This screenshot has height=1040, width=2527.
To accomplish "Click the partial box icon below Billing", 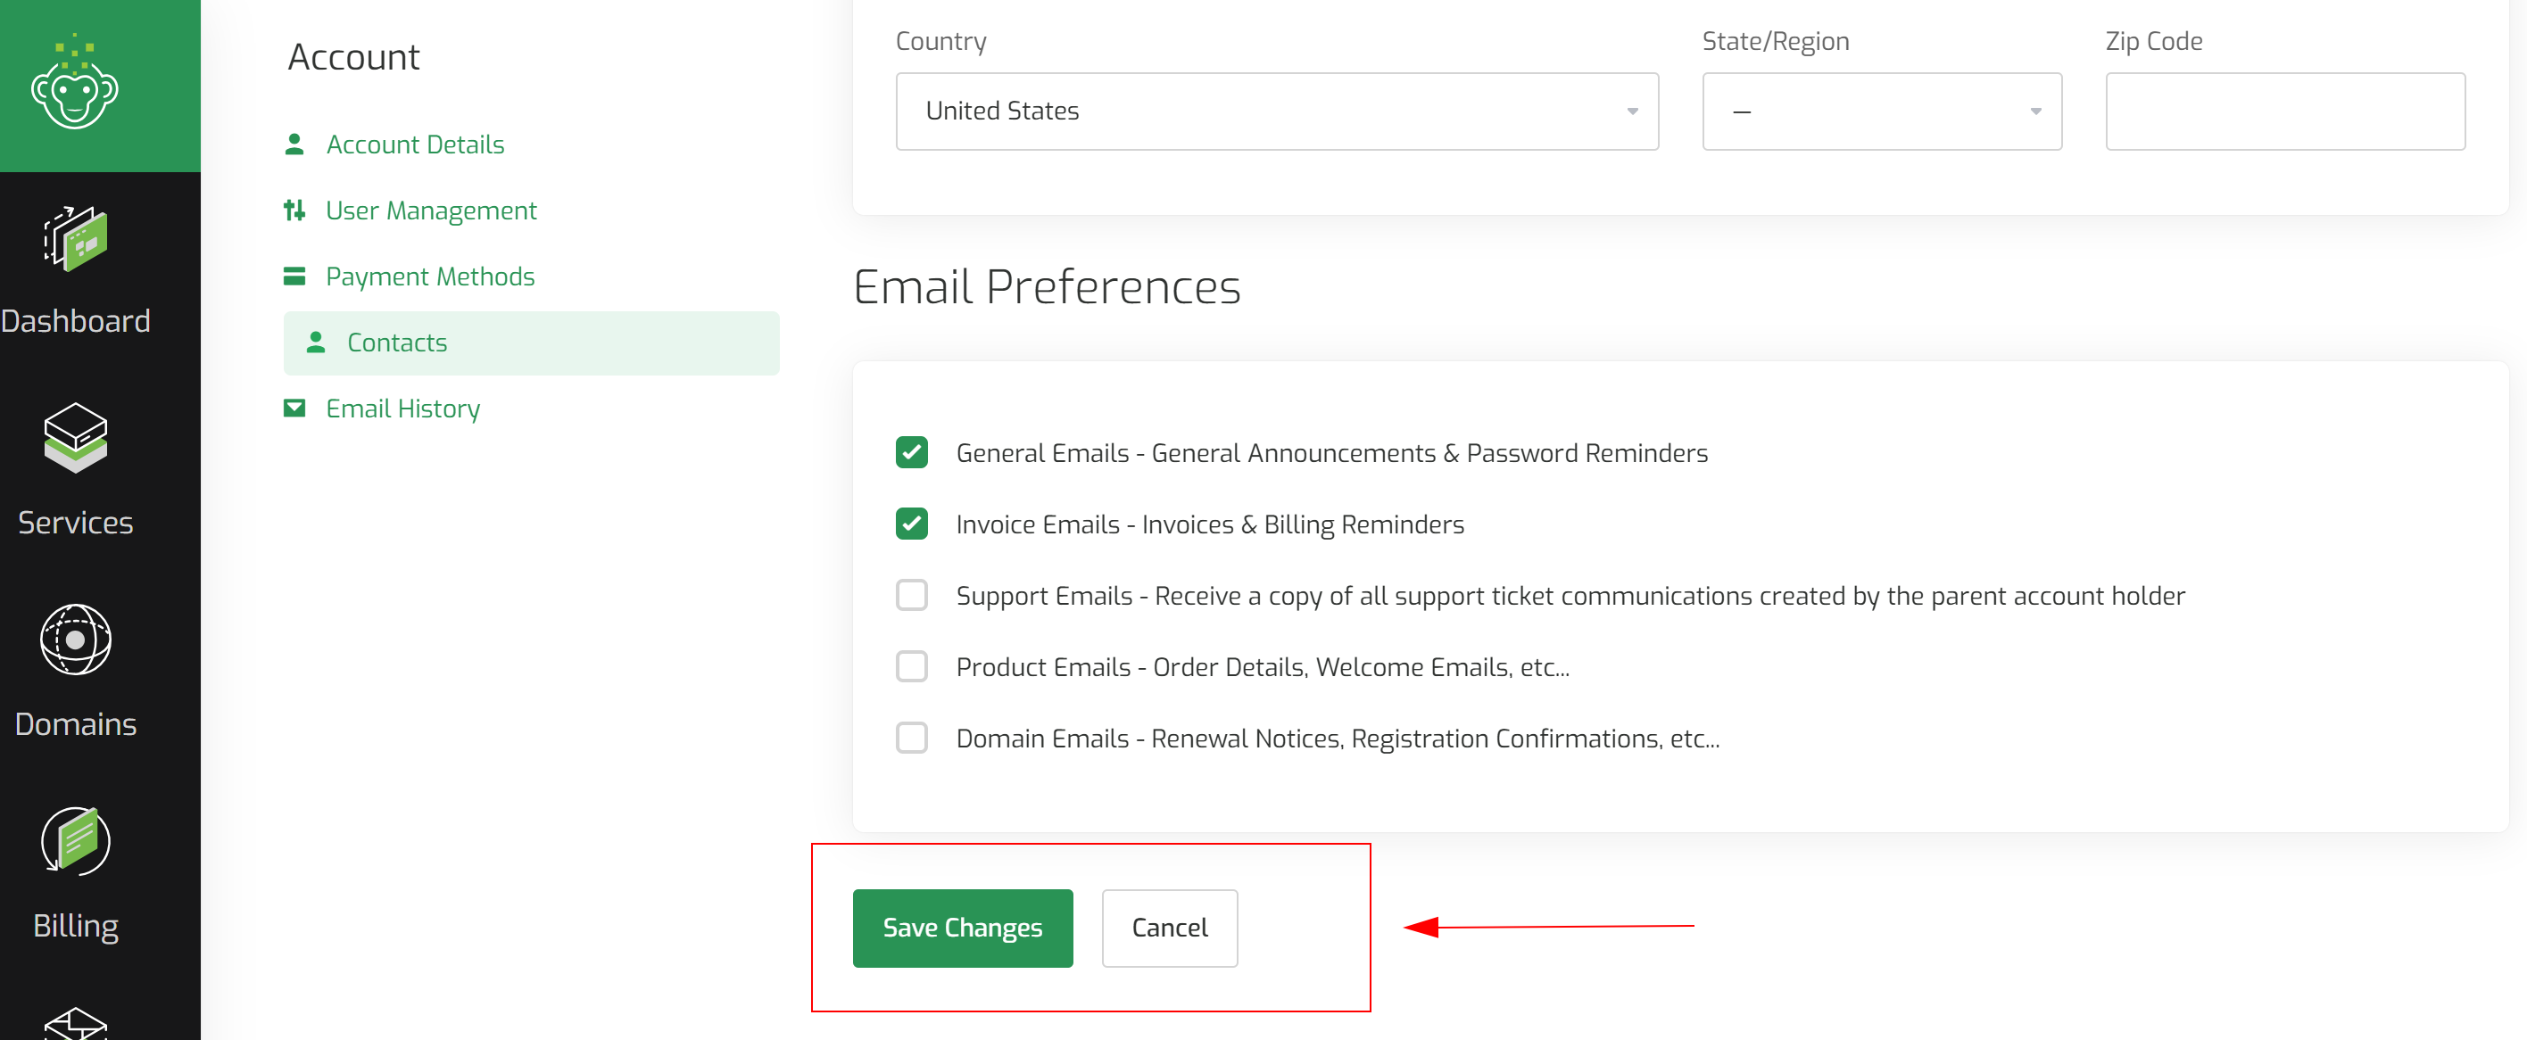I will [76, 1023].
